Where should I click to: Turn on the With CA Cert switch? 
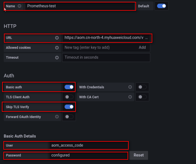click(142, 97)
